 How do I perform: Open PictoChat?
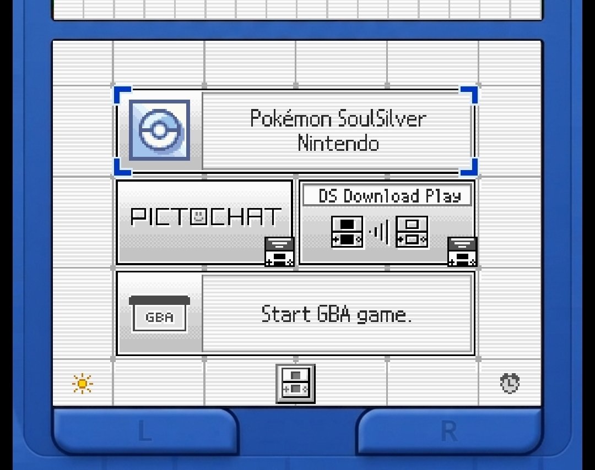click(x=204, y=222)
